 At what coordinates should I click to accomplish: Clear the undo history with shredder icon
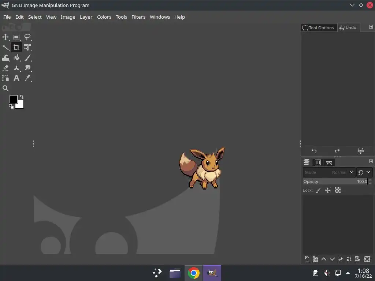[x=360, y=150]
